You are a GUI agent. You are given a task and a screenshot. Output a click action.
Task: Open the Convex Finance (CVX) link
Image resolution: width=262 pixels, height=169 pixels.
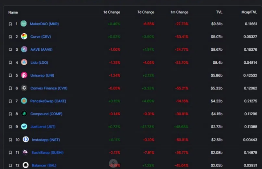point(49,88)
